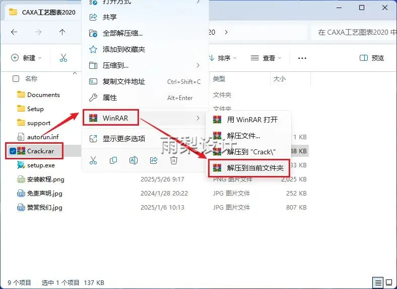The image size is (397, 289).
Task: Go up one folder level arrow
Action: (x=62, y=32)
